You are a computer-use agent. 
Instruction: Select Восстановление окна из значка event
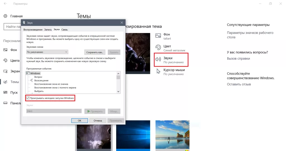51,84
